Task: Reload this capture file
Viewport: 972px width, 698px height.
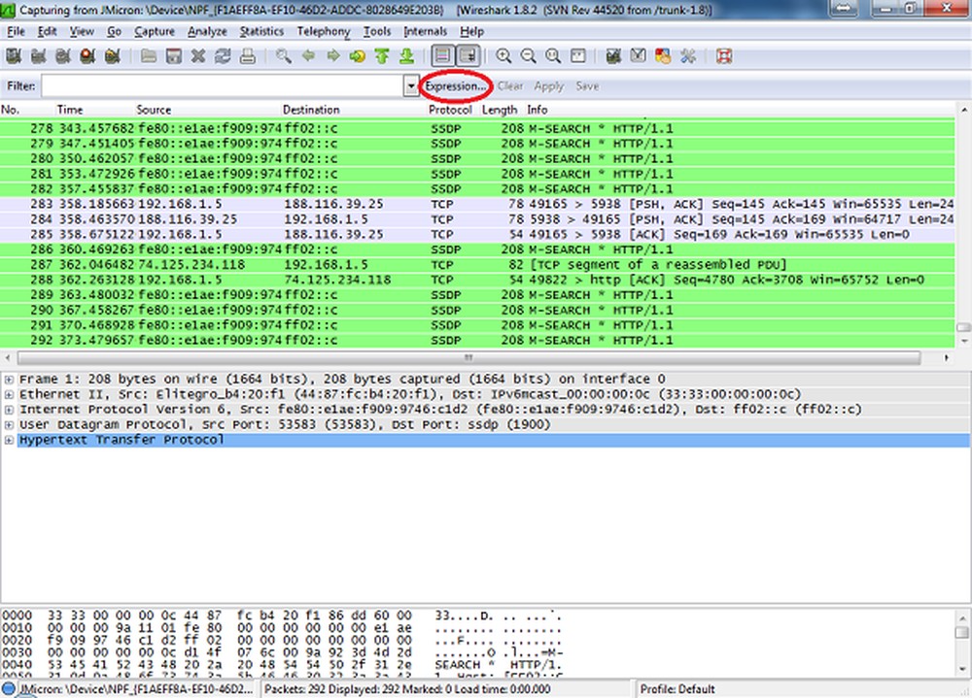Action: 223,55
